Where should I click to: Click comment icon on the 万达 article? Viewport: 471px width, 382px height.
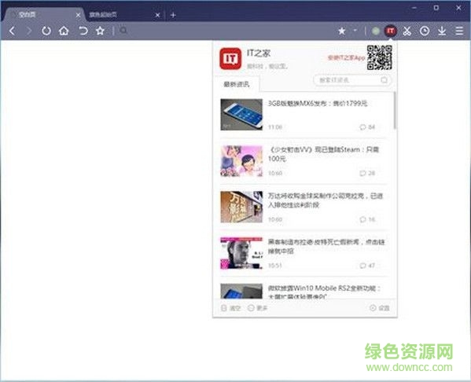coord(362,219)
